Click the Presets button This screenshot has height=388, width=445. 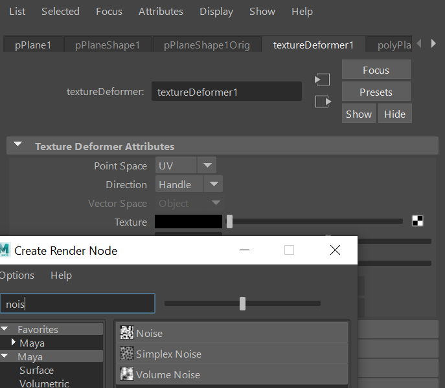(x=376, y=92)
